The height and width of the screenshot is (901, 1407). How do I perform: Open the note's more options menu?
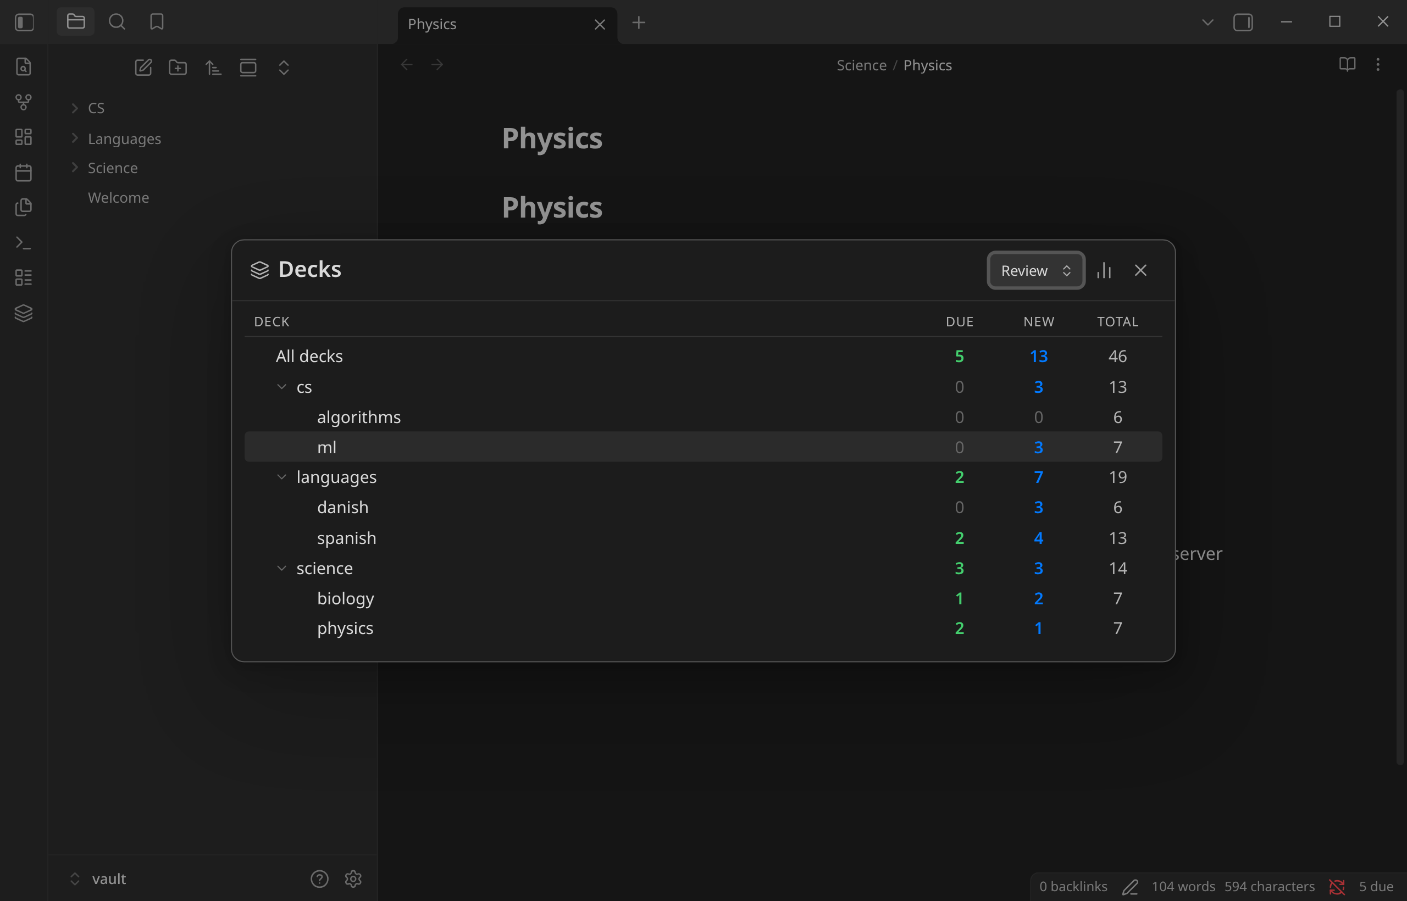point(1378,64)
